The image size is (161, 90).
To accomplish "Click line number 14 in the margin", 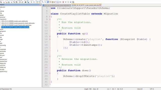I will point(46,33).
